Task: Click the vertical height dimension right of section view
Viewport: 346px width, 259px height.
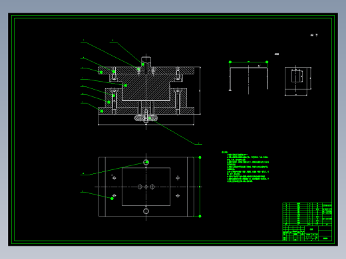Action: (200, 90)
